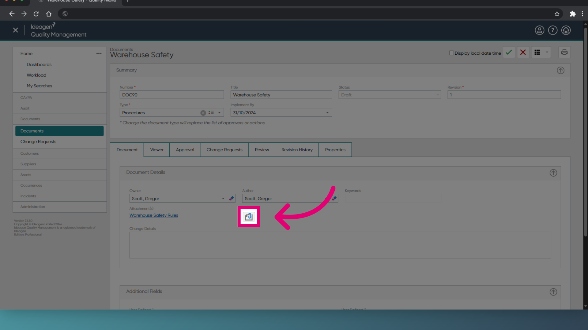588x330 pixels.
Task: Click the attachment paperclip icon
Action: 249,217
